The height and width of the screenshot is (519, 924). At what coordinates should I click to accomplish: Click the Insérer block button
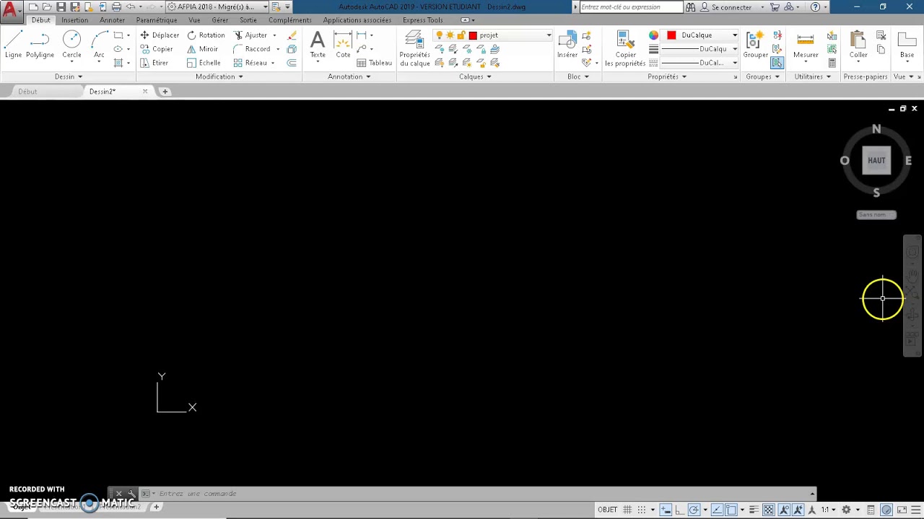[x=567, y=45]
